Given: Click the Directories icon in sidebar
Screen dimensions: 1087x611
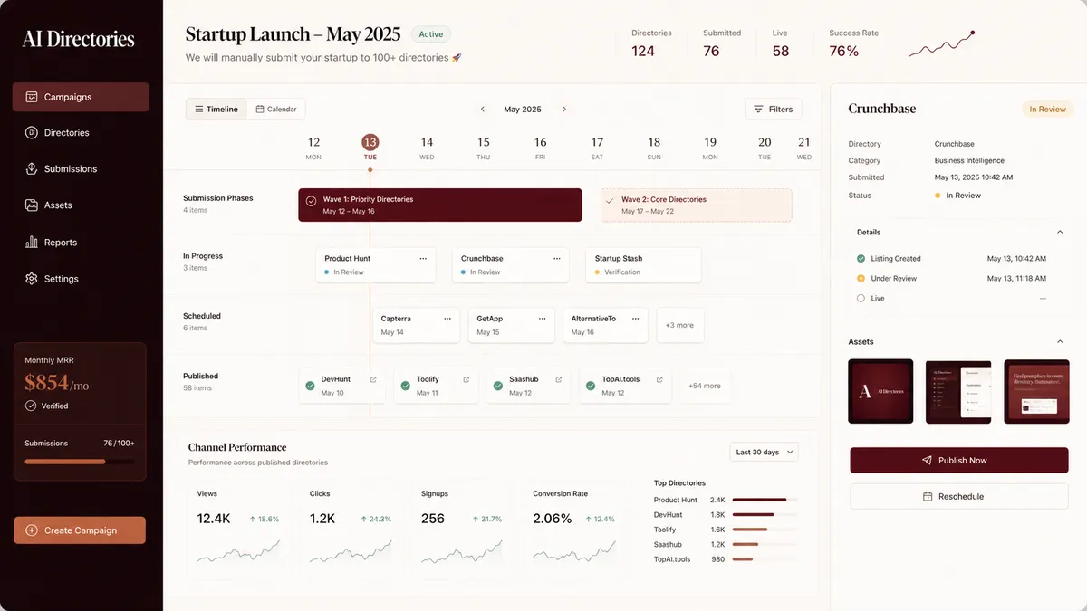Looking at the screenshot, I should 32,132.
